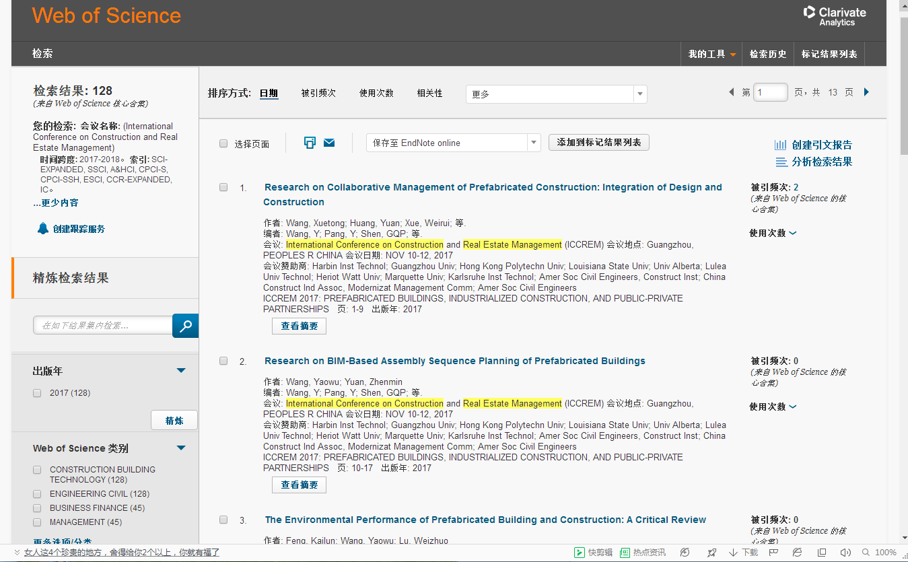
Task: Click the 在如下结果集内检索 search field
Action: pos(103,326)
